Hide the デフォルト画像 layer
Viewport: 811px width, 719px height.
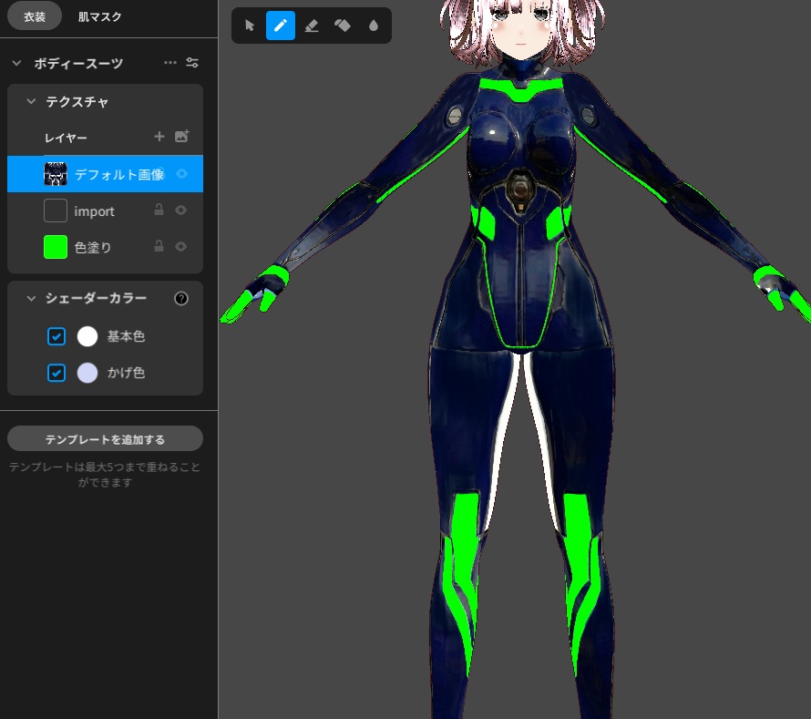181,174
